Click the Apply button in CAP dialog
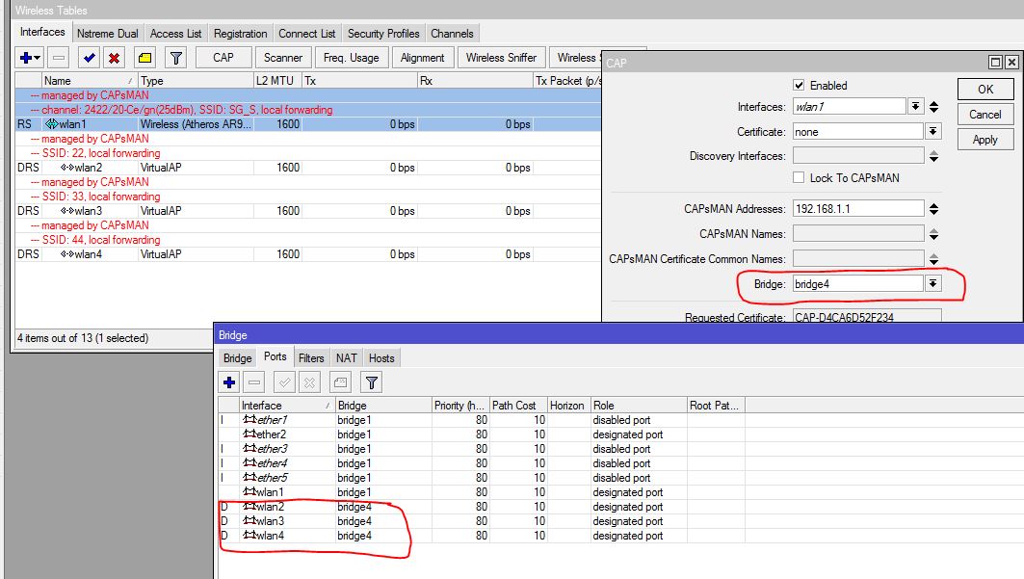Viewport: 1024px width, 579px height. [x=985, y=140]
